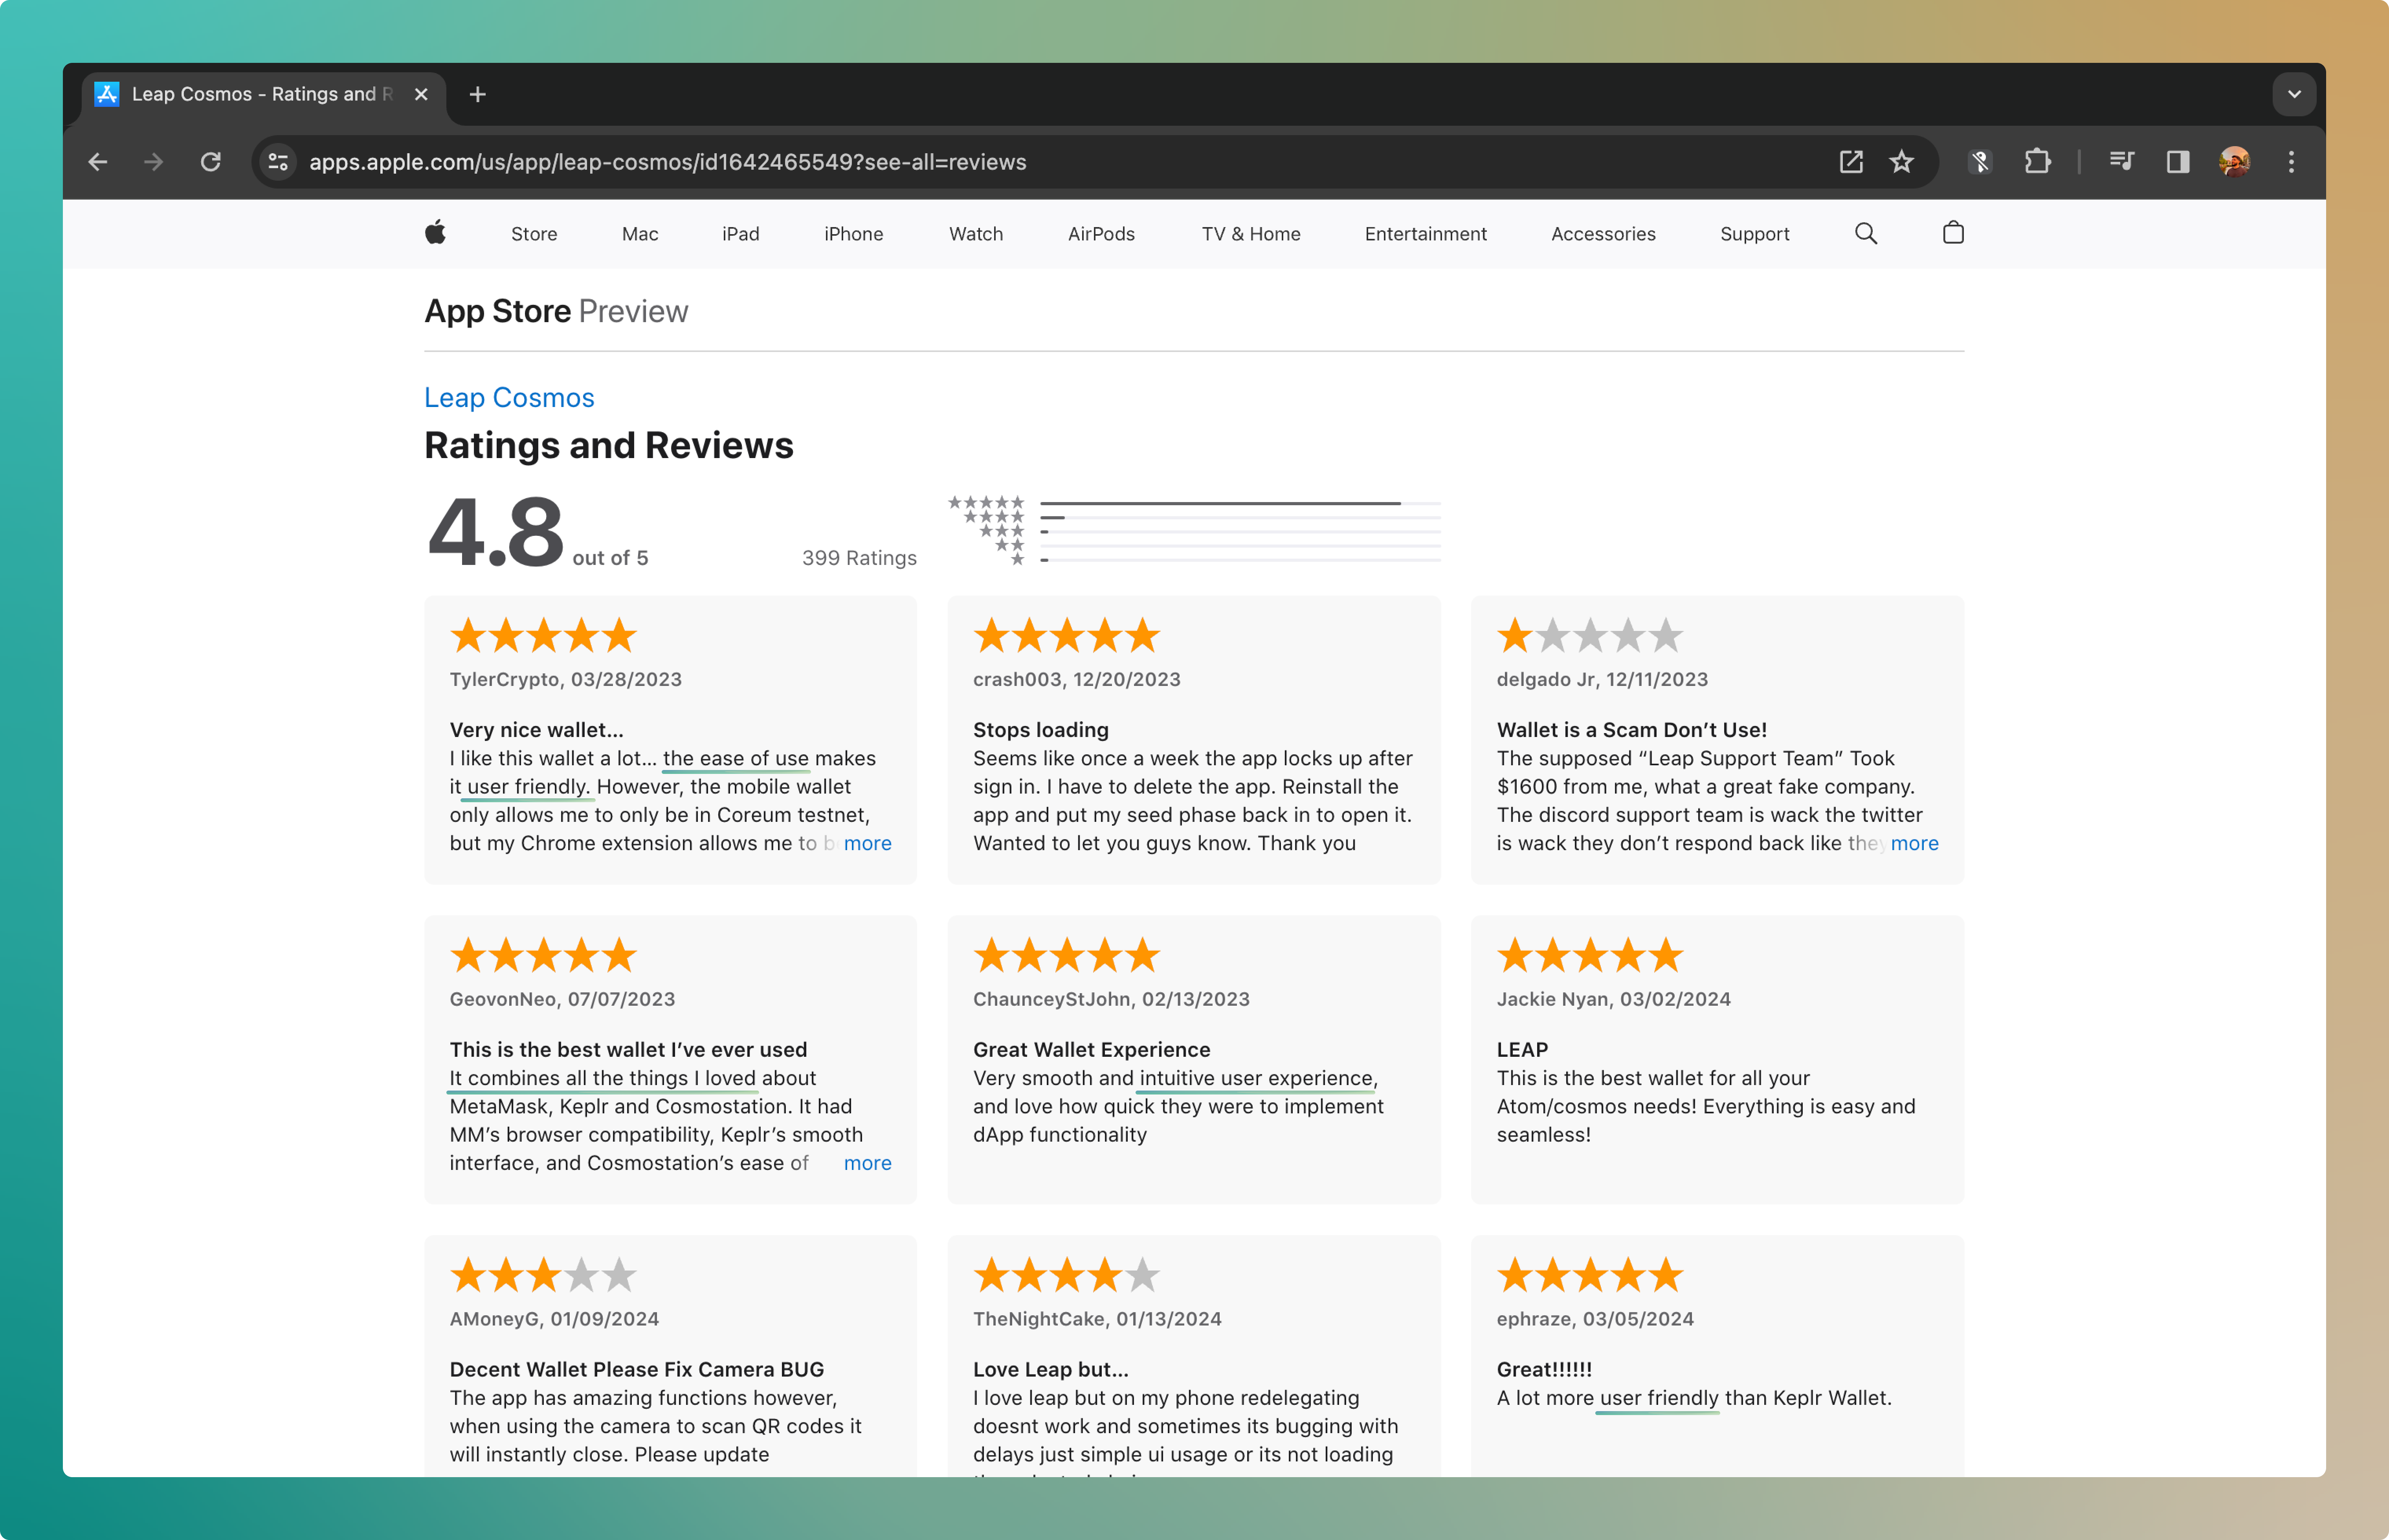Click the App Store Preview heading

coord(556,311)
